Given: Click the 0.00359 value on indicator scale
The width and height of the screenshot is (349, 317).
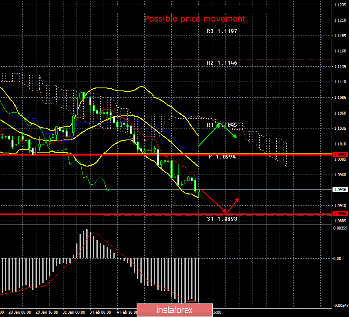Looking at the screenshot, I should (x=341, y=228).
